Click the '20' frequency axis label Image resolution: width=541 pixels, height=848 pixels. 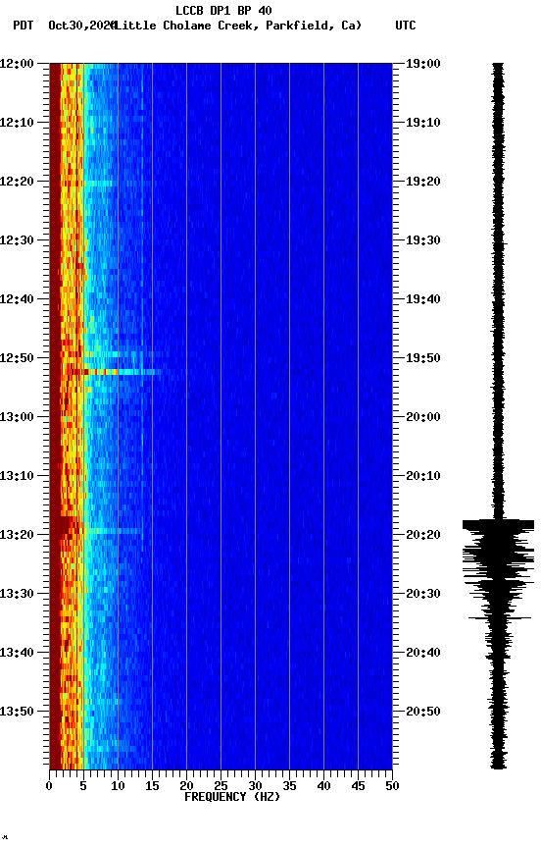[x=186, y=787]
